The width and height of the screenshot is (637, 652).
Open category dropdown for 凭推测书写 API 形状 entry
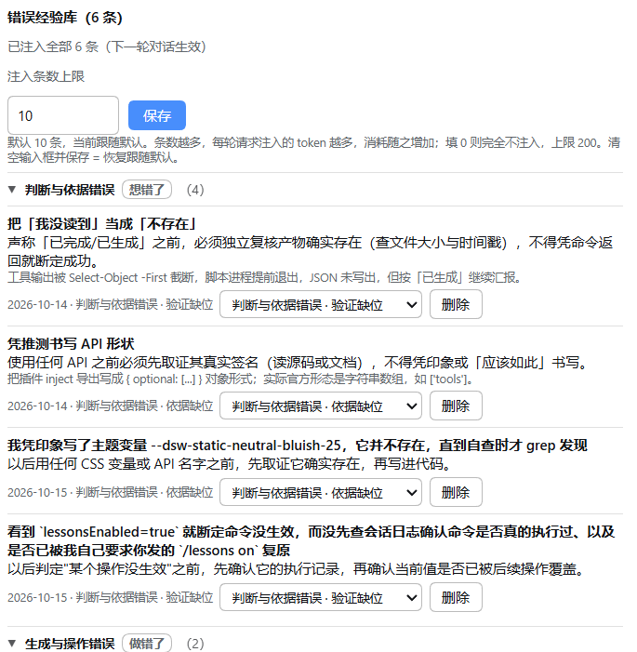tap(321, 406)
